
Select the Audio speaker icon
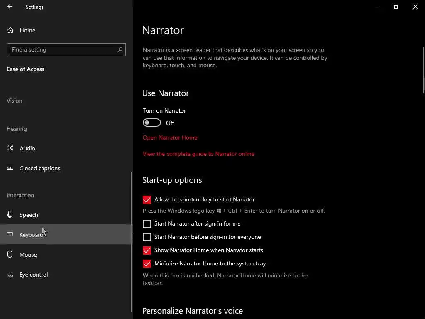pyautogui.click(x=10, y=148)
